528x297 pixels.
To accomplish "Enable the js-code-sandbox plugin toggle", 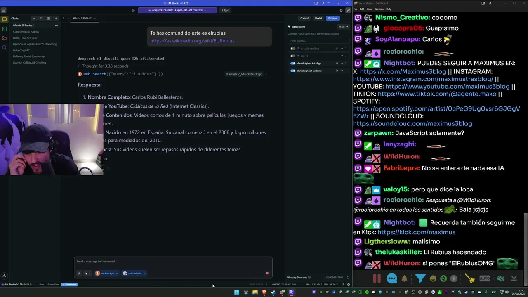I will 293,48.
